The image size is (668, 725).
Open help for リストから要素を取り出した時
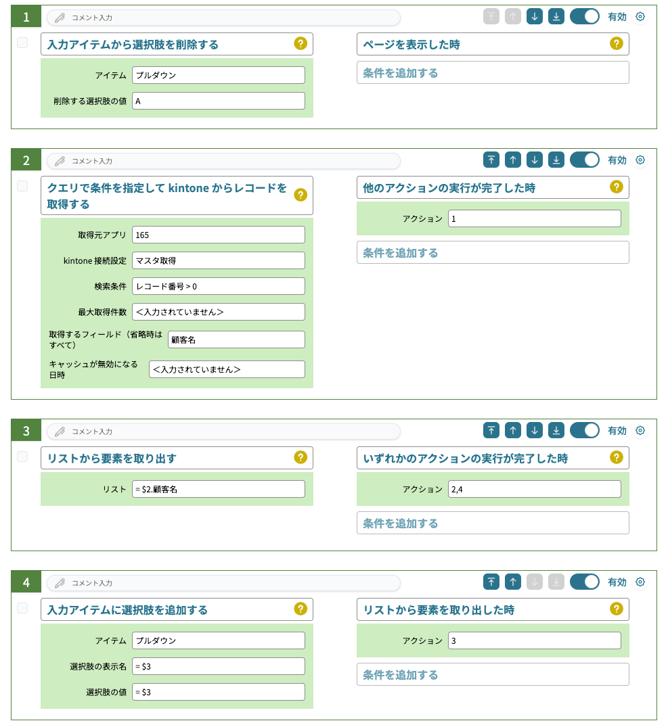pyautogui.click(x=616, y=609)
